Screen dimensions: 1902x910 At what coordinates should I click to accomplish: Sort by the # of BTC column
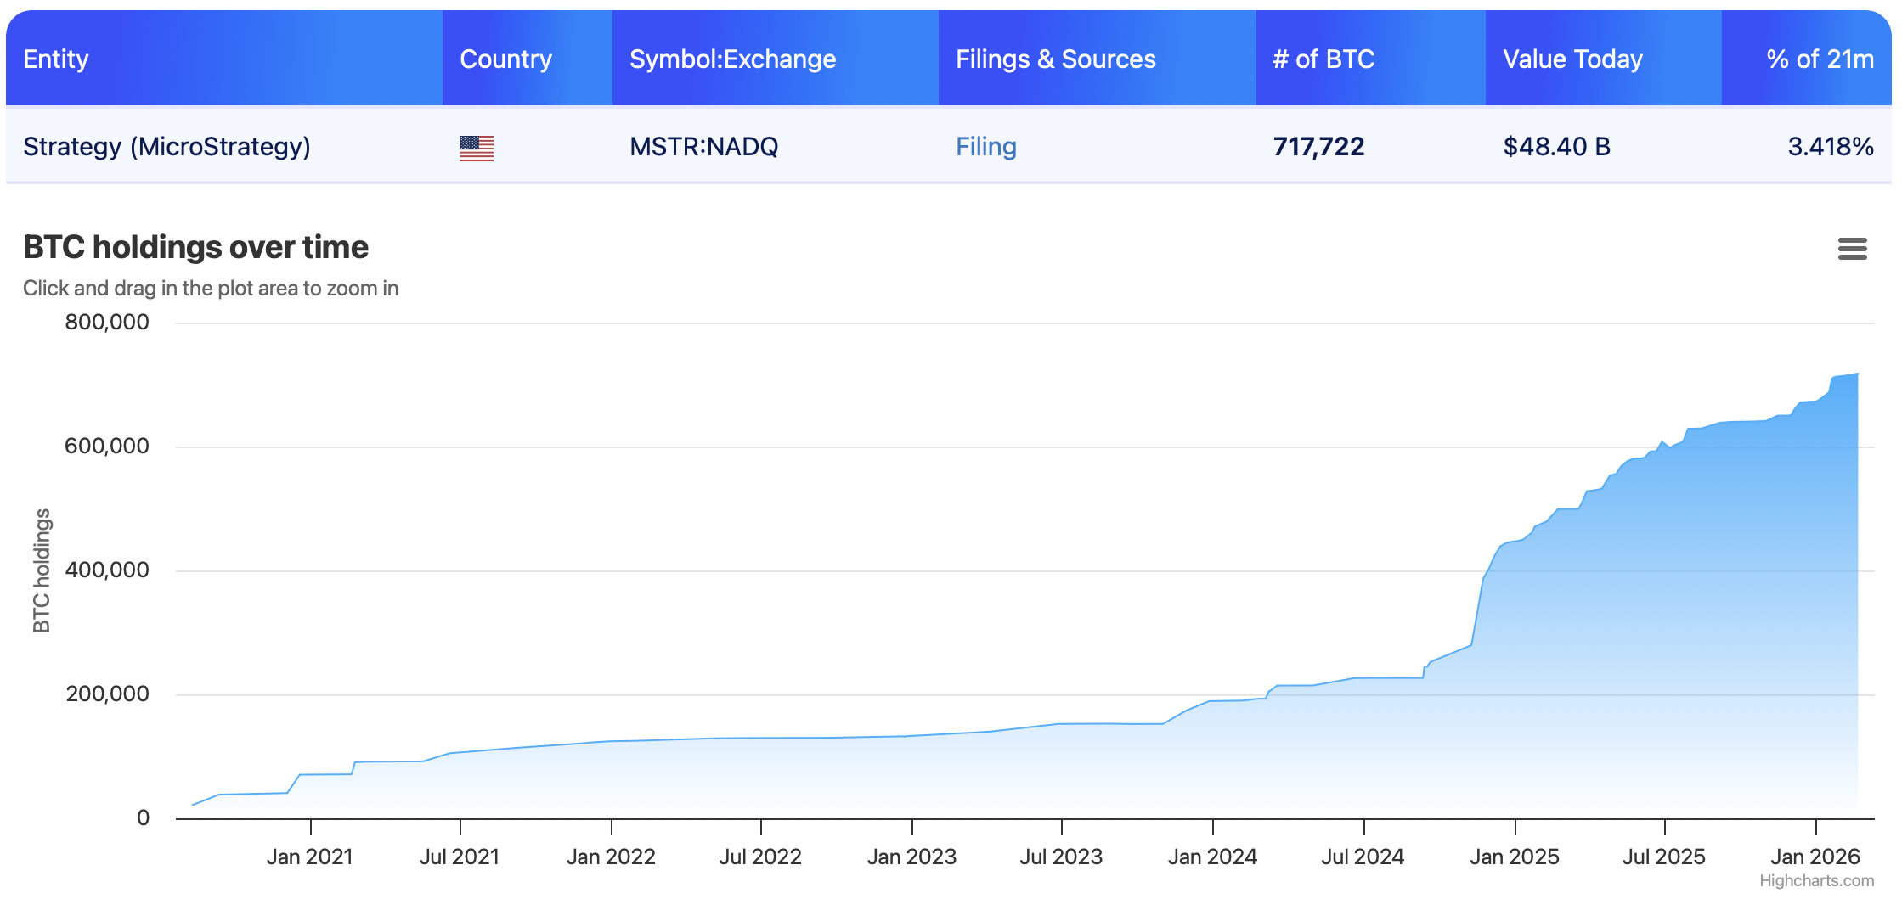(1323, 59)
